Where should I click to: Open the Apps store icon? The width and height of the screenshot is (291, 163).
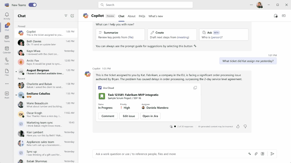click(x=7, y=95)
